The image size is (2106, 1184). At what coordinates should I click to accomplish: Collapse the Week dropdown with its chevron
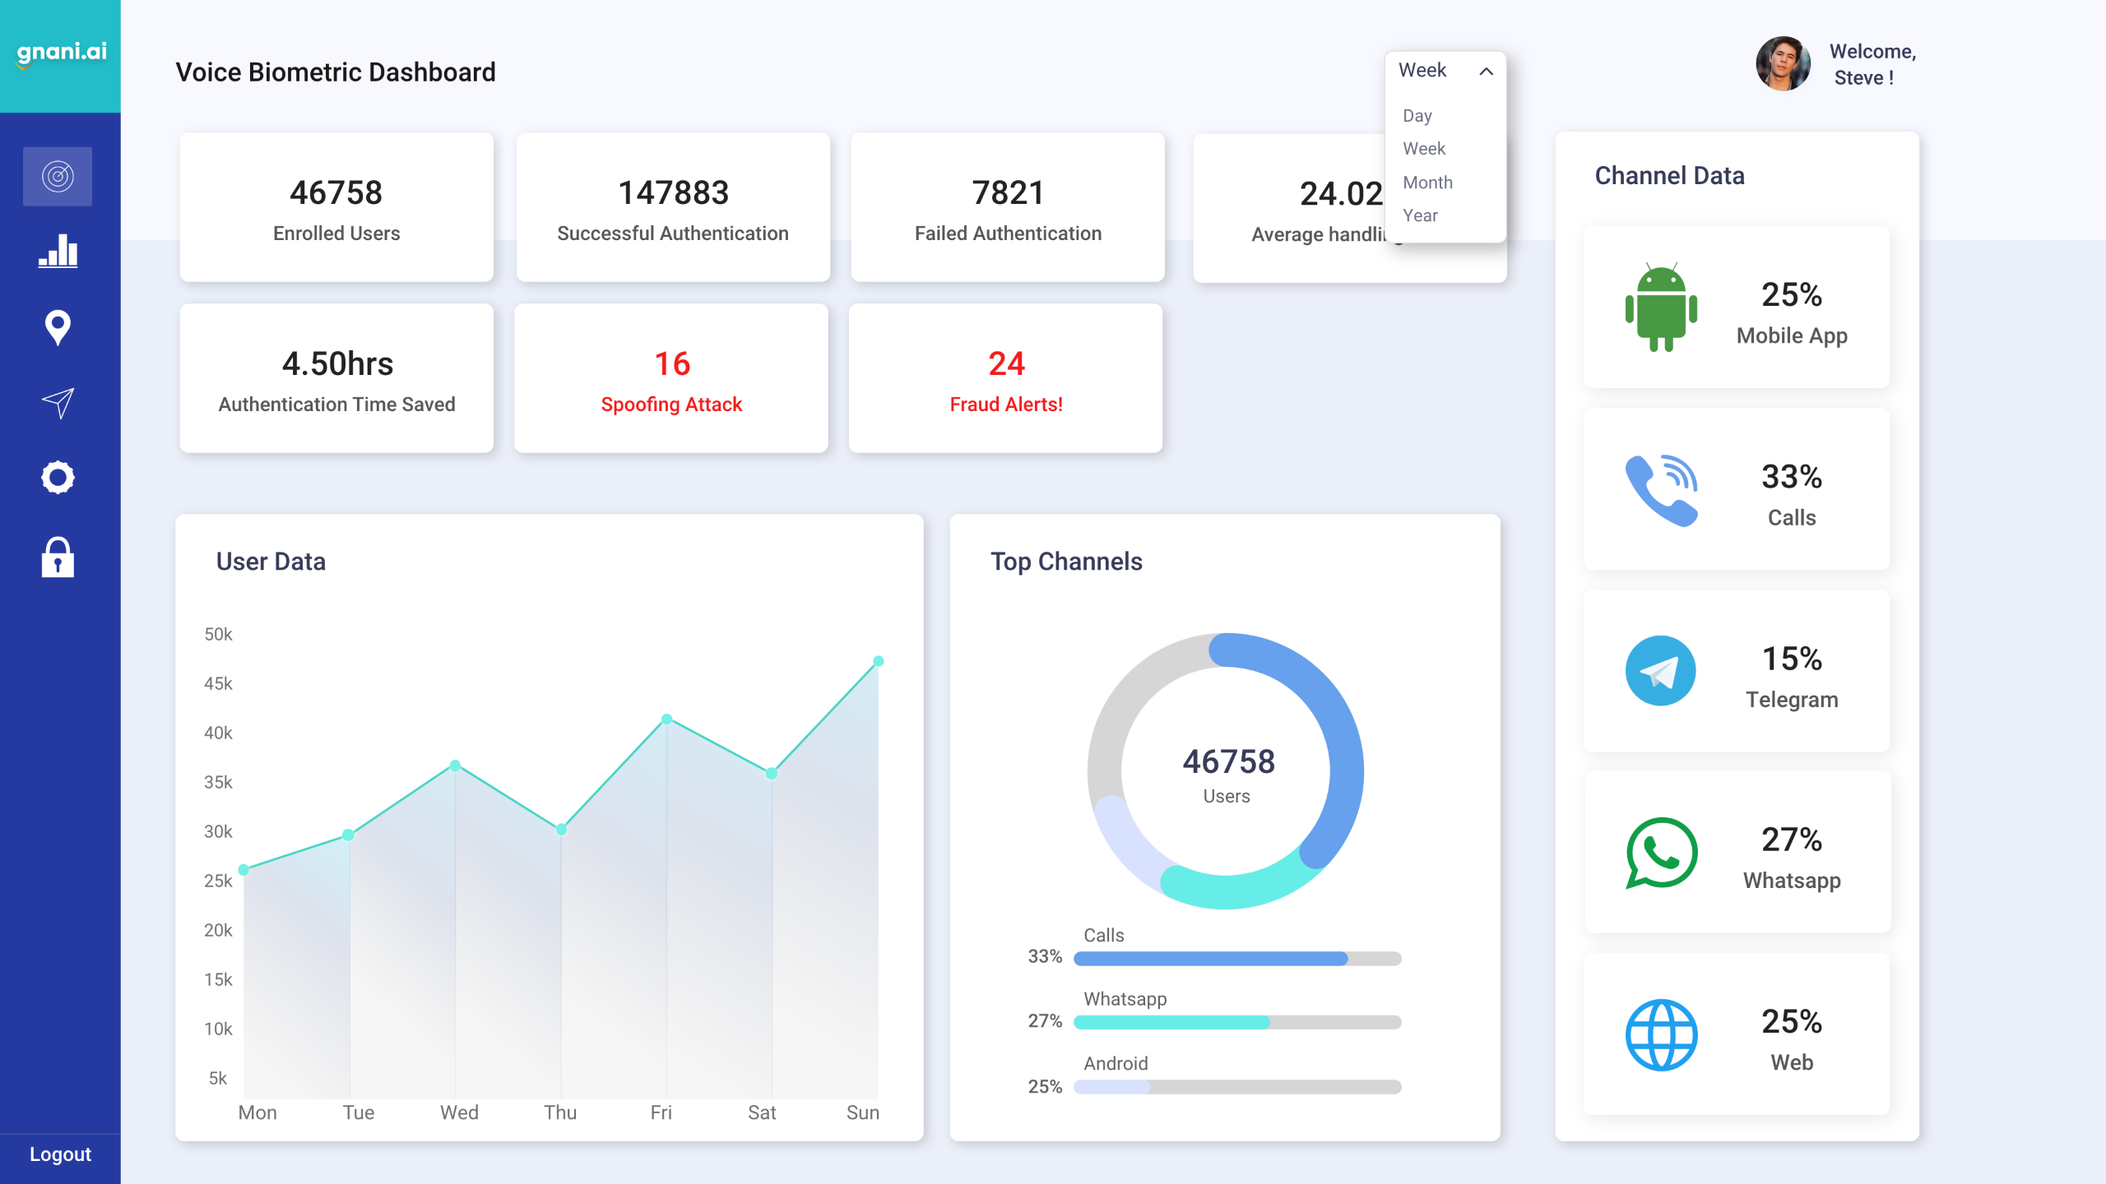(x=1486, y=72)
